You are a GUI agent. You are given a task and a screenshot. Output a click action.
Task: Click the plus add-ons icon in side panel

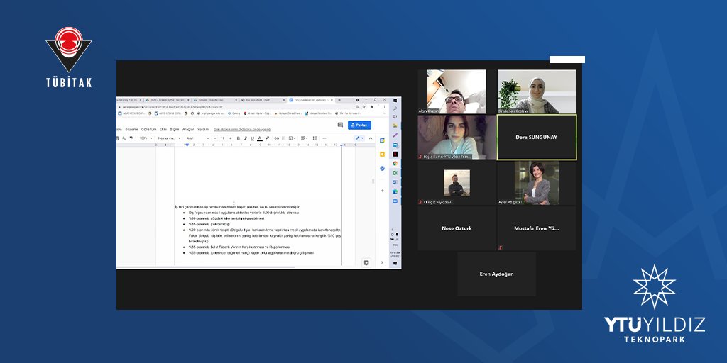click(382, 190)
